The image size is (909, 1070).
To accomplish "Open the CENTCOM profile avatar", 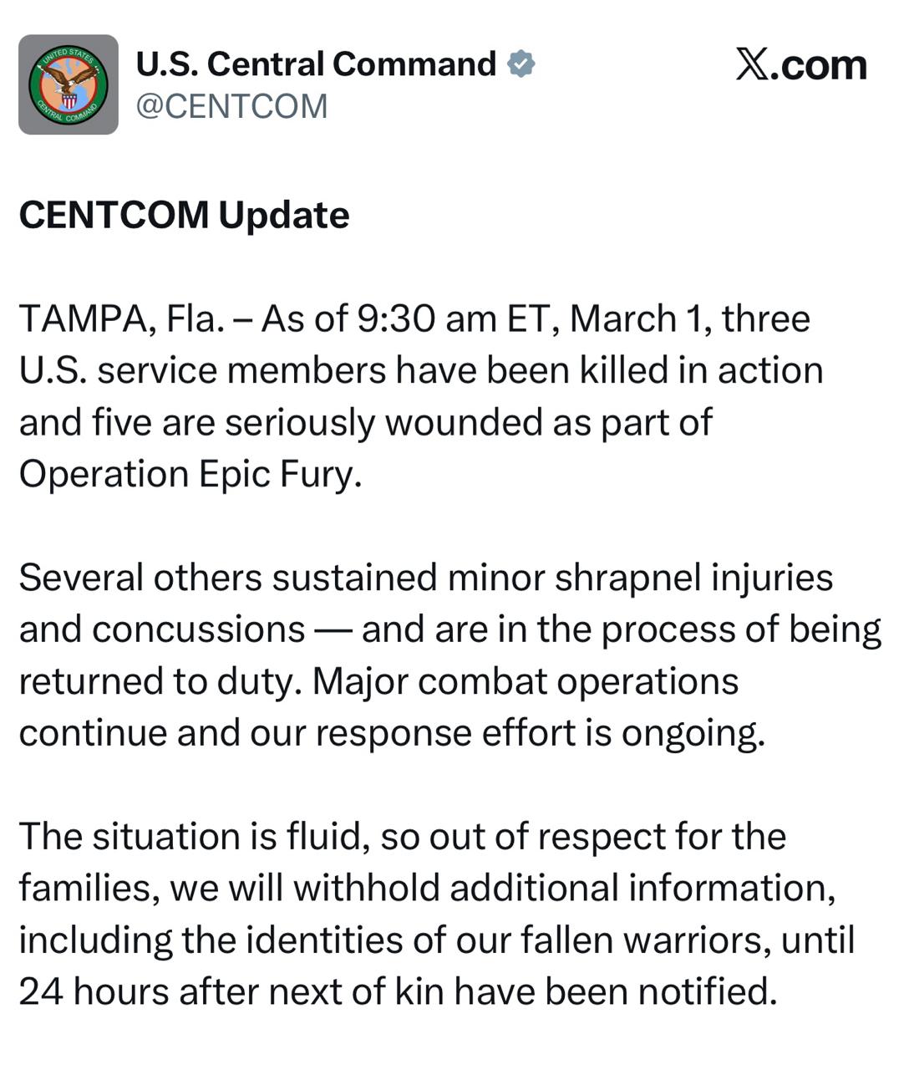I will click(x=69, y=84).
